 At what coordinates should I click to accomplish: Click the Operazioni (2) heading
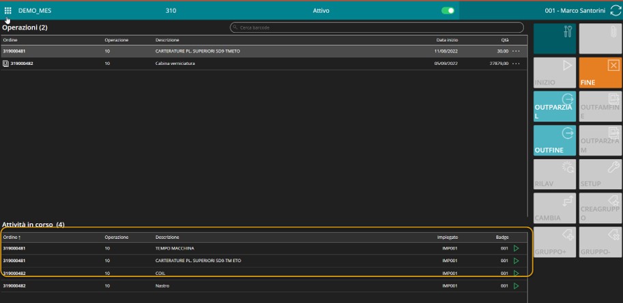click(25, 27)
